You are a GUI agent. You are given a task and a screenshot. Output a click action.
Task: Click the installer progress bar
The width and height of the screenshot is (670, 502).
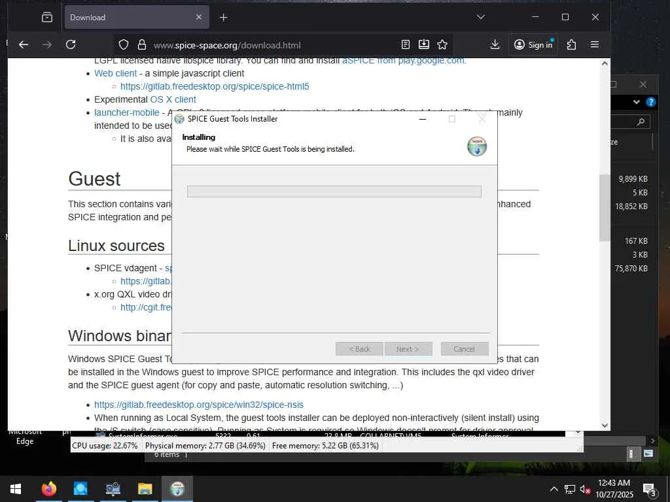pos(334,192)
